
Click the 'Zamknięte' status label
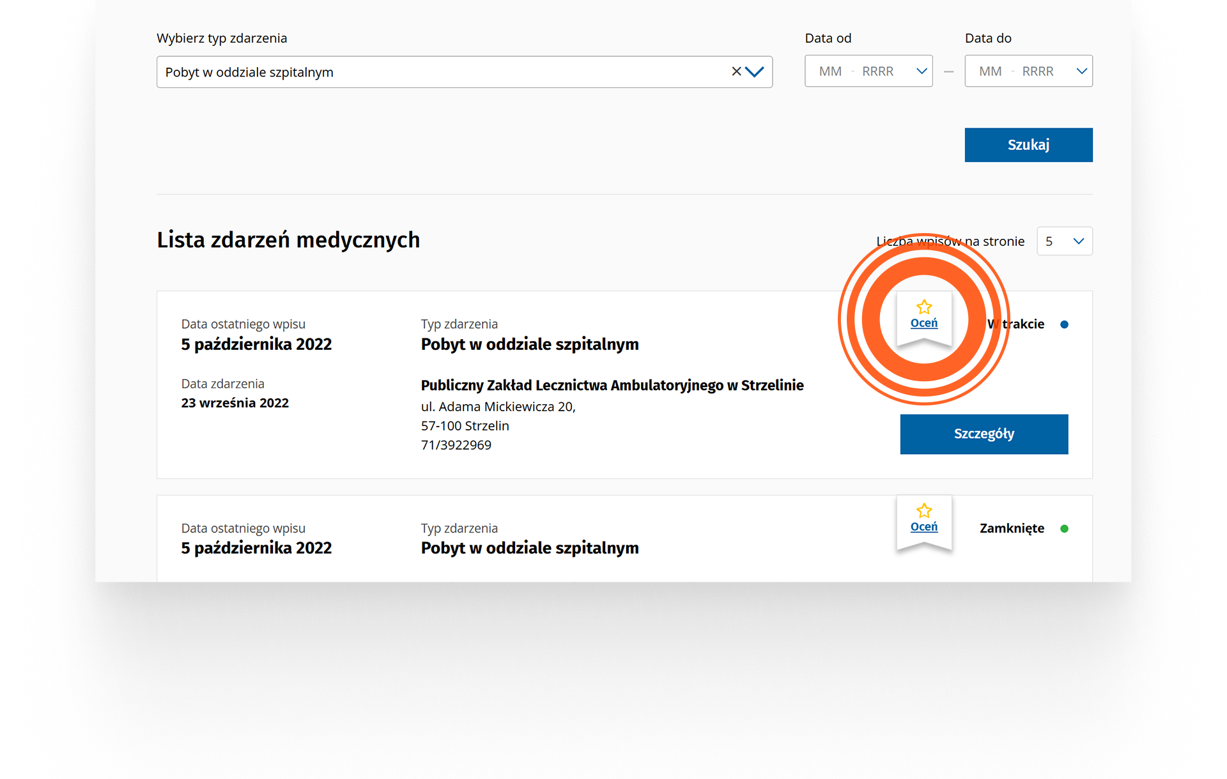[x=1012, y=529]
